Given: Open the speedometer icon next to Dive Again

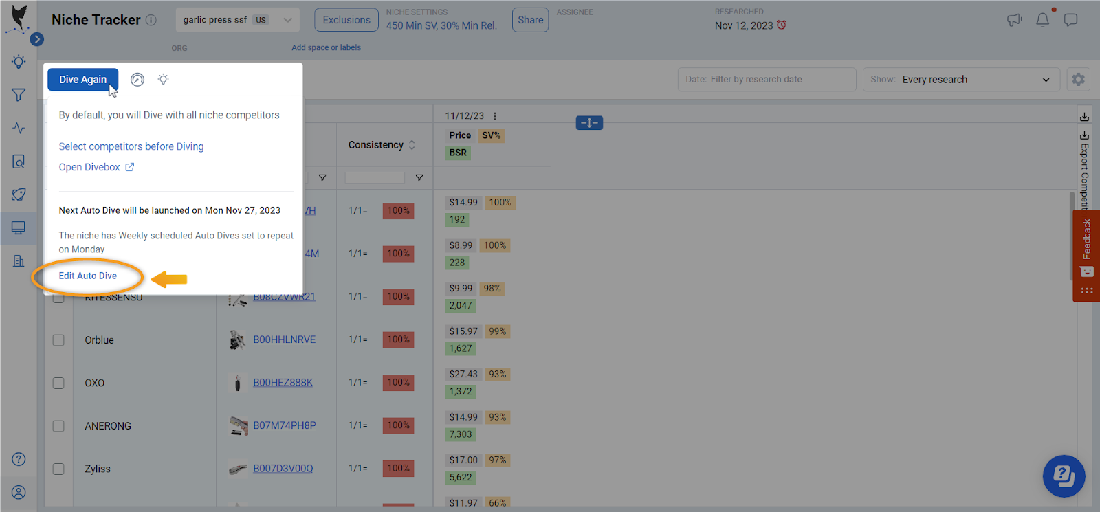Looking at the screenshot, I should tap(137, 80).
